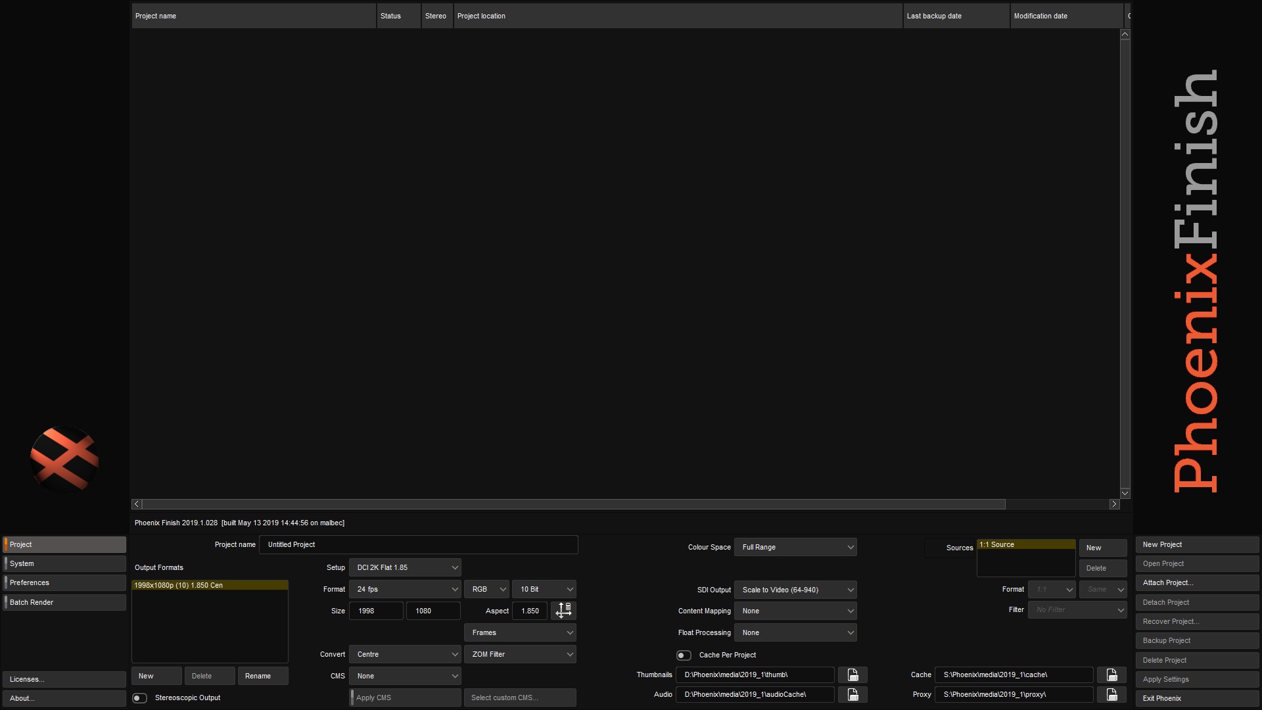Click Open Project button
The image size is (1262, 710).
[1198, 563]
